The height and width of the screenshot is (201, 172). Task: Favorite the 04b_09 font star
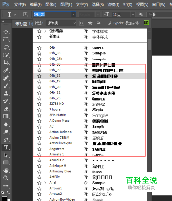pyautogui.click(x=39, y=70)
